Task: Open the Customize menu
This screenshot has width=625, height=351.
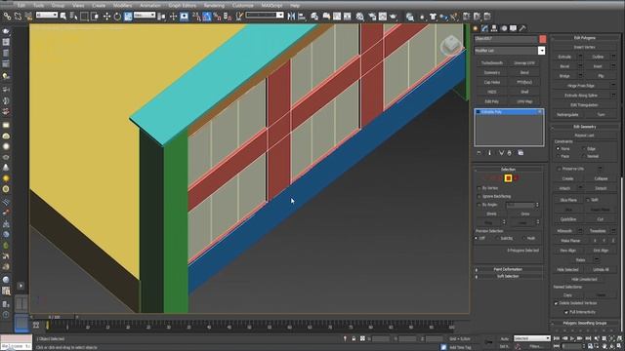Action: (x=243, y=6)
